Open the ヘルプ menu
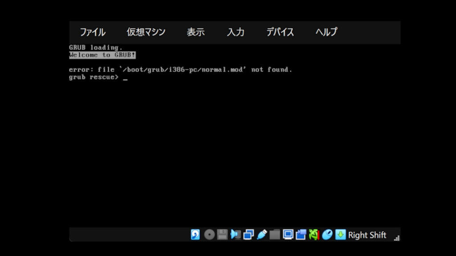The height and width of the screenshot is (256, 456). click(326, 32)
